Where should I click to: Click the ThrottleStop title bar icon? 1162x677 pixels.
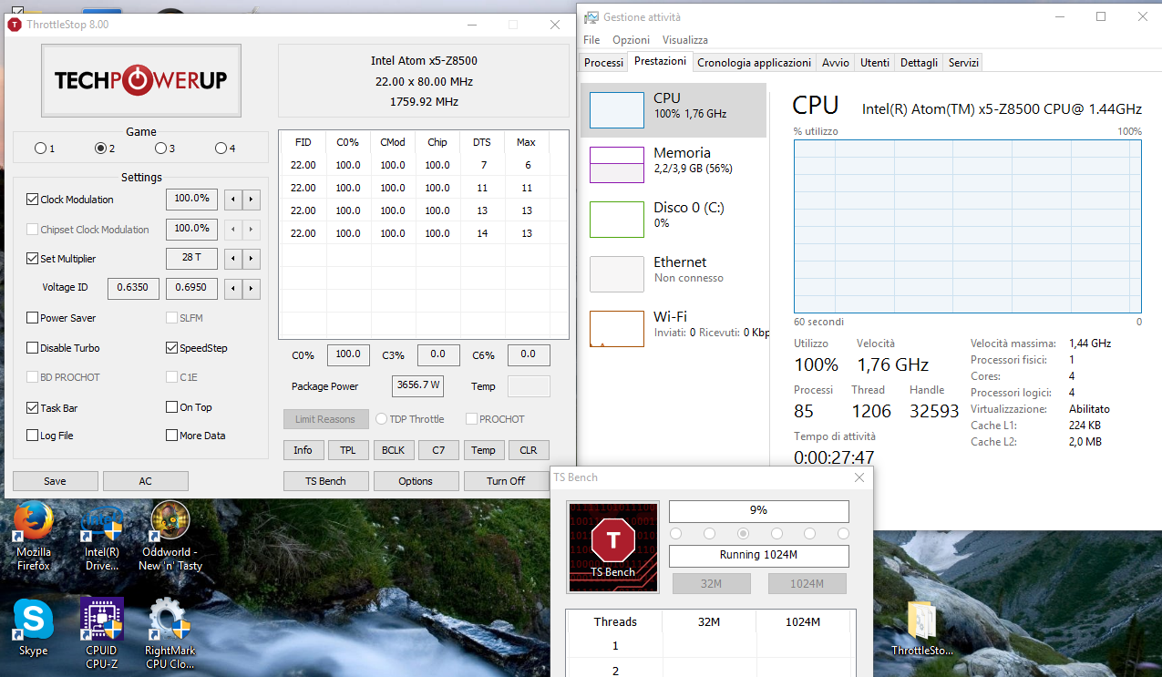[x=15, y=25]
